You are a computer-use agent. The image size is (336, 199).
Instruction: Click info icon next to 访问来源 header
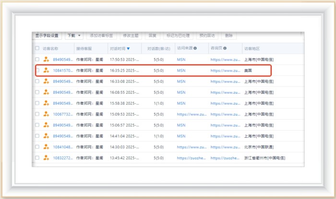click(195, 48)
